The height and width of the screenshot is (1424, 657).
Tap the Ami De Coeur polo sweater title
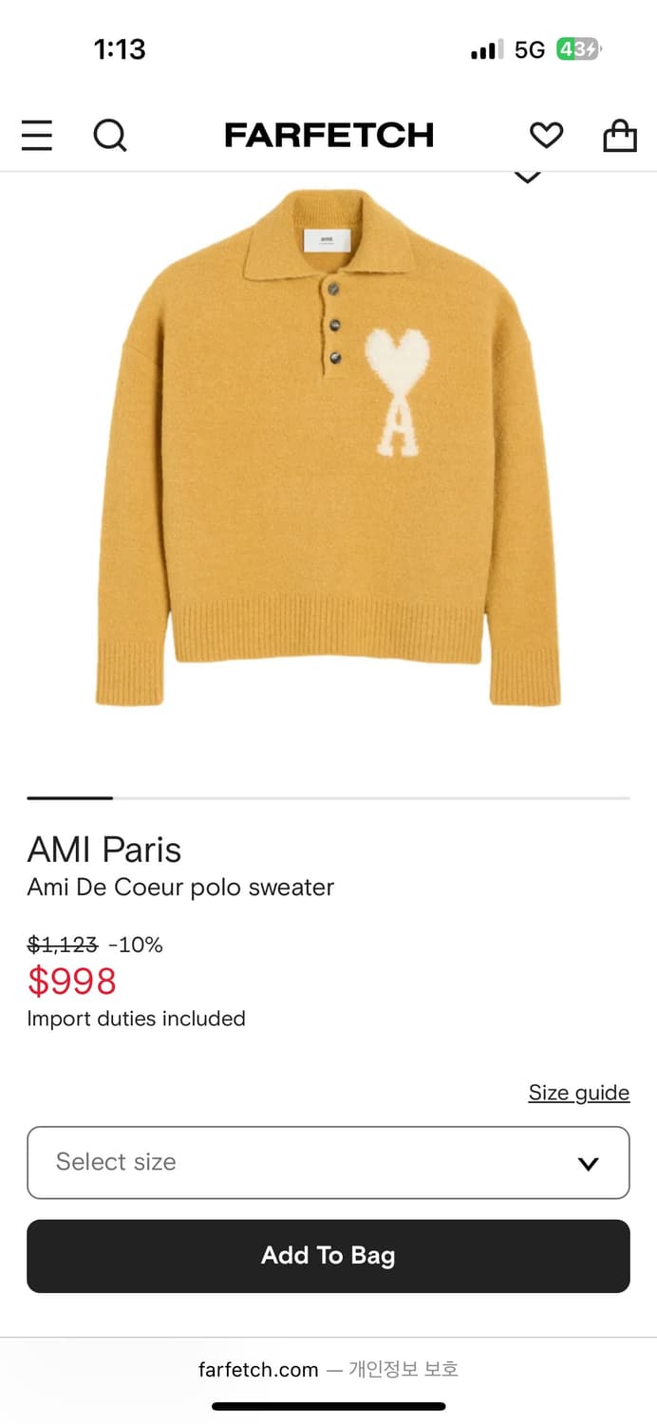pos(180,888)
